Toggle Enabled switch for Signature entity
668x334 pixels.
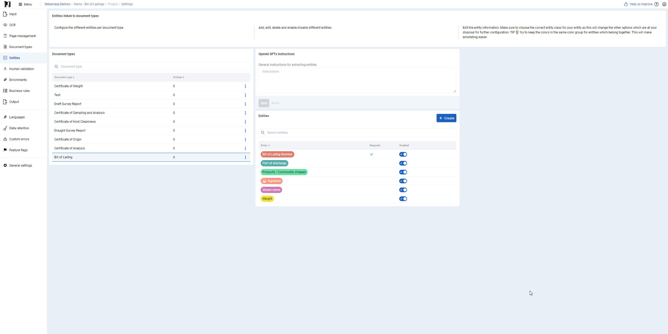point(403,181)
